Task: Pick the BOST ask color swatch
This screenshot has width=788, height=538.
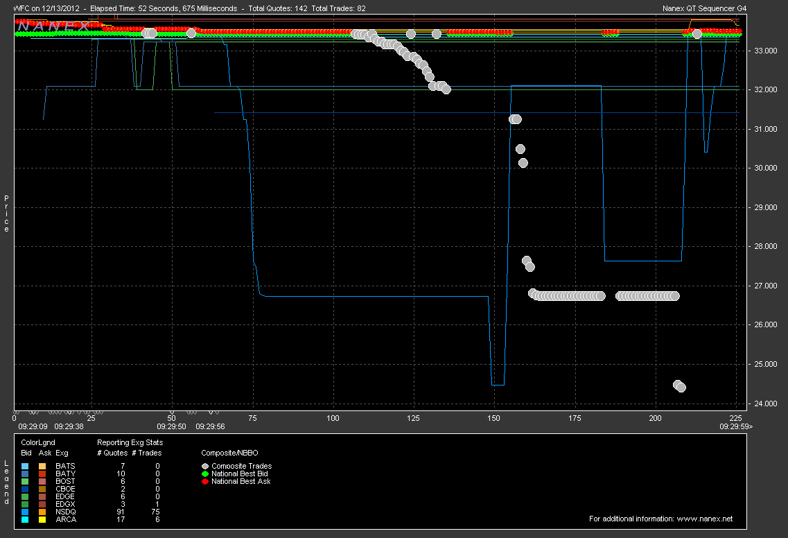Action: click(x=42, y=481)
